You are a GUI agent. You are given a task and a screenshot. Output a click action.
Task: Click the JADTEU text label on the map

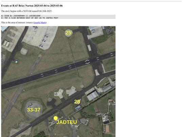coord(67,122)
